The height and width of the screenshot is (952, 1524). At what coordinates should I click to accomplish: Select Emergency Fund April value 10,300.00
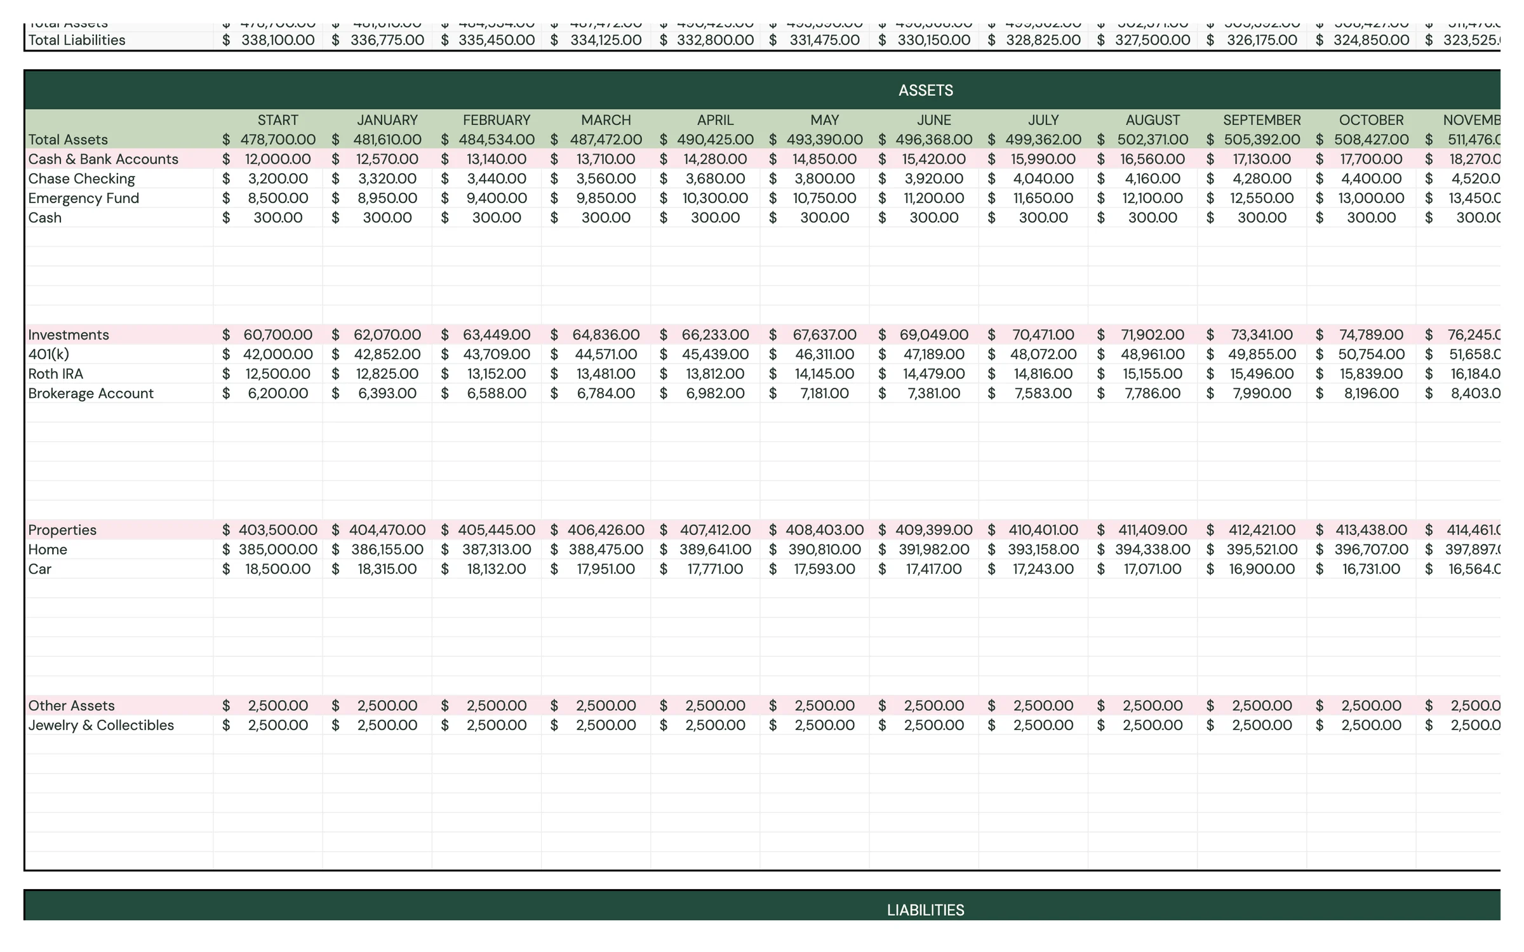tap(715, 198)
